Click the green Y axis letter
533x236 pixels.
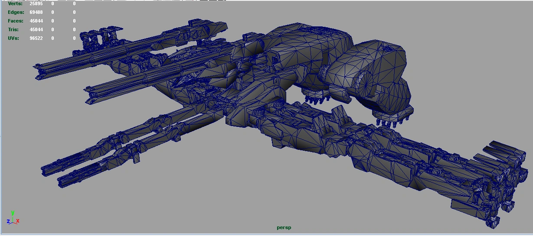[x=13, y=213]
